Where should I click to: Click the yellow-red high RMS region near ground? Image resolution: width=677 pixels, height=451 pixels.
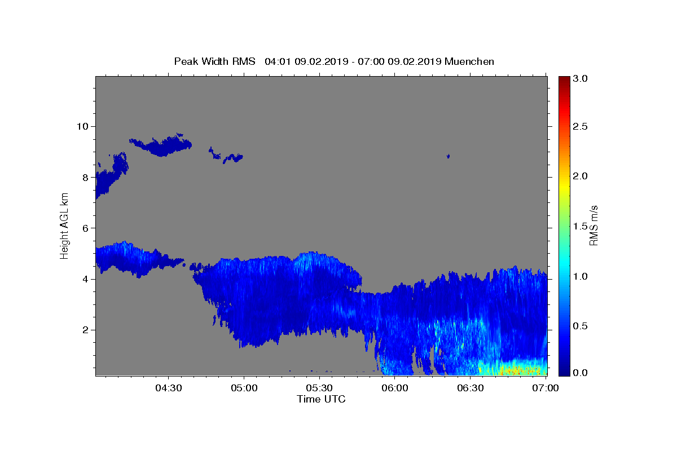click(513, 370)
